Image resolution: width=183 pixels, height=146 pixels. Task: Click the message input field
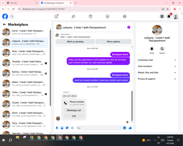point(100,128)
